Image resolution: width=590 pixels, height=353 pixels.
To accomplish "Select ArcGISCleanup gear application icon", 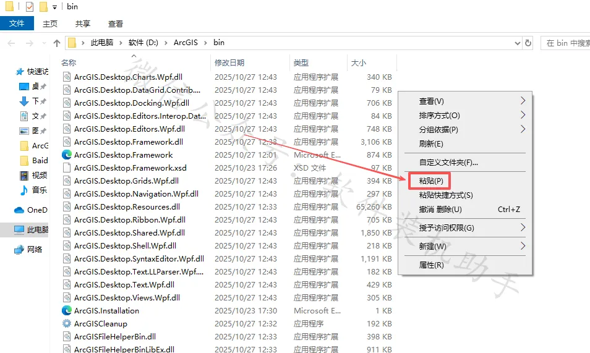I will point(67,324).
